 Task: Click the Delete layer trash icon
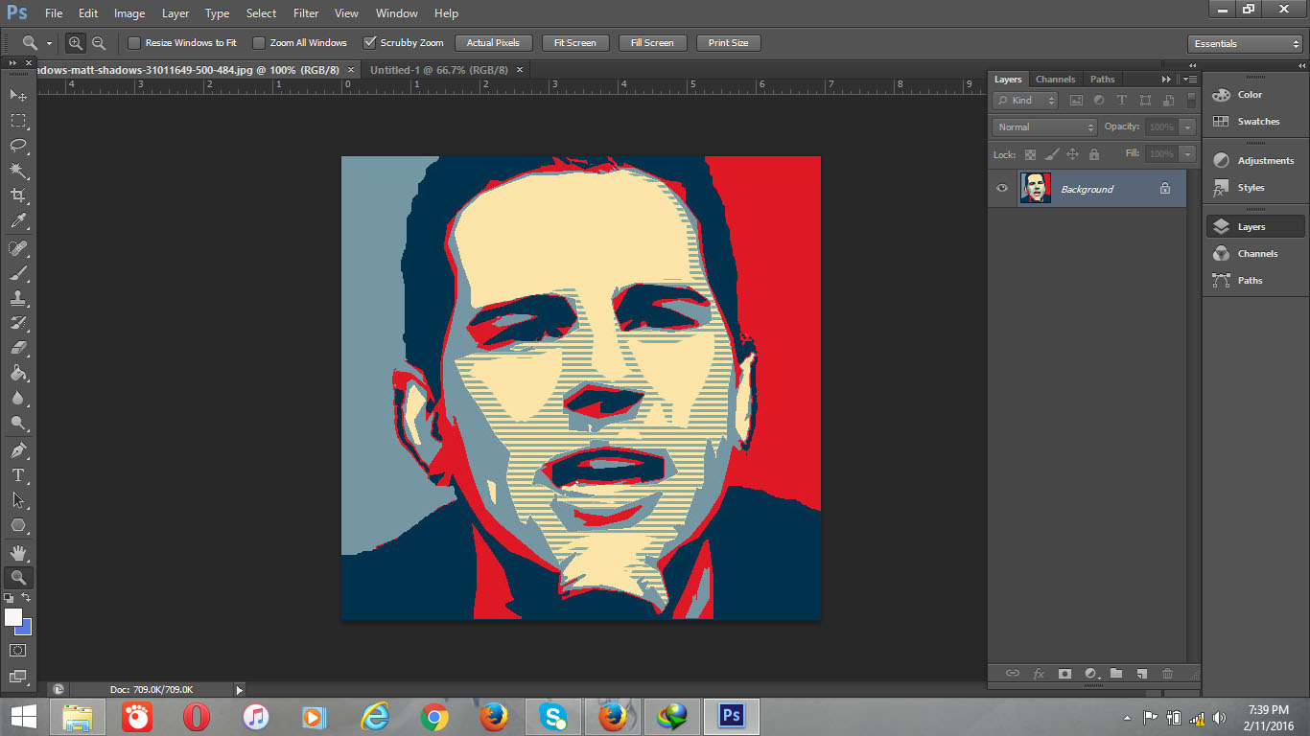coord(1168,674)
